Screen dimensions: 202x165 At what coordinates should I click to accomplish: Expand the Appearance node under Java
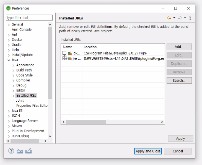tap(13, 65)
